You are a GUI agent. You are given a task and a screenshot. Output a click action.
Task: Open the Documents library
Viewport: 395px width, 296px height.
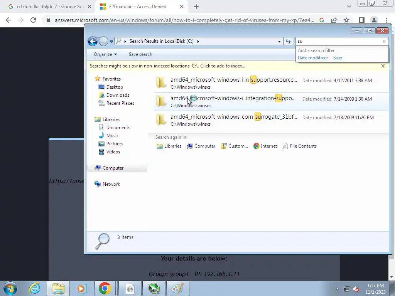pos(118,127)
